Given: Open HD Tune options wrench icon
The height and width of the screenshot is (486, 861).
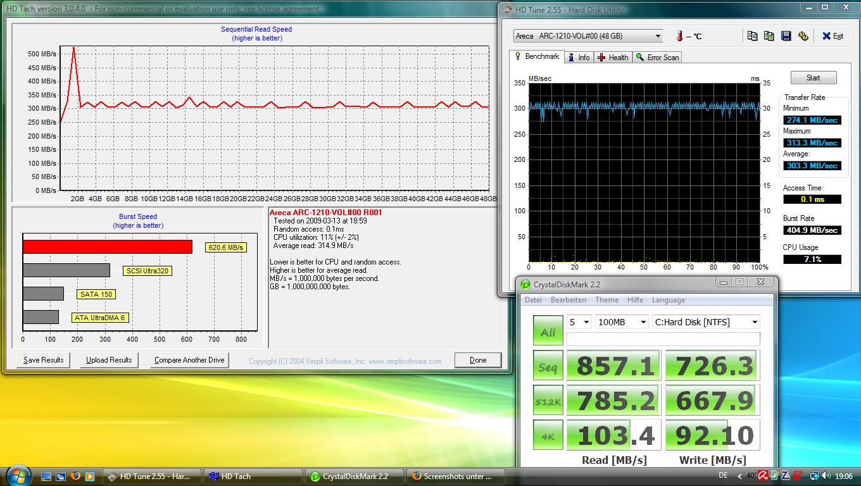Looking at the screenshot, I should pos(803,36).
